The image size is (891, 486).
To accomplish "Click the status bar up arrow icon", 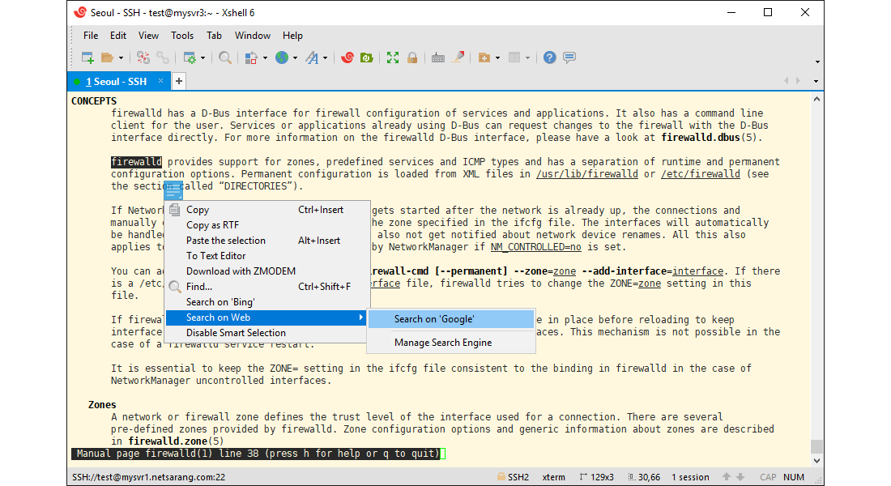I will pyautogui.click(x=727, y=477).
